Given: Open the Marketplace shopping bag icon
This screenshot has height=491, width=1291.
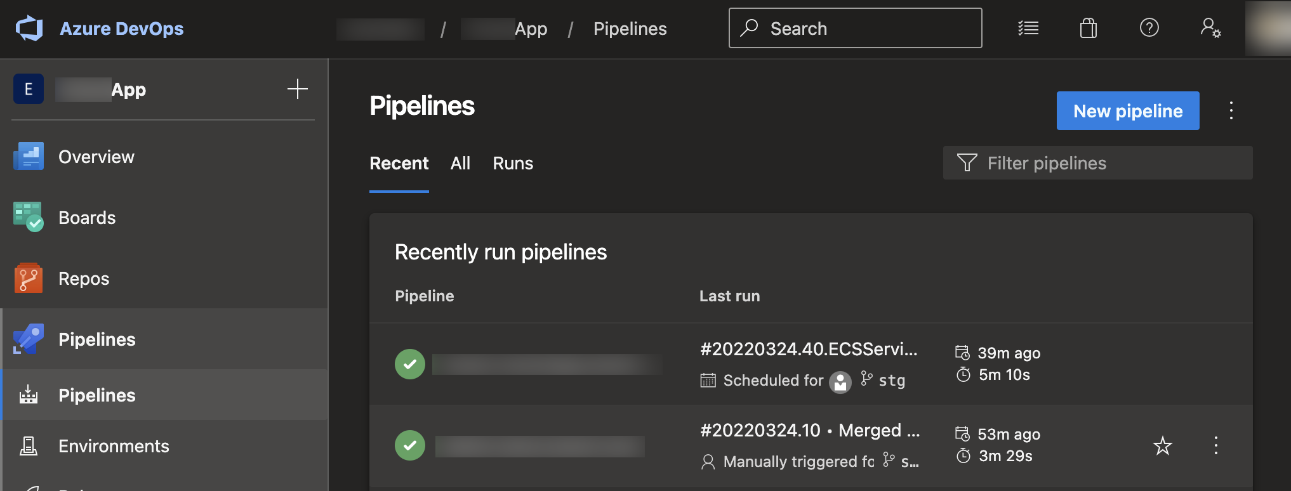Looking at the screenshot, I should [1089, 28].
